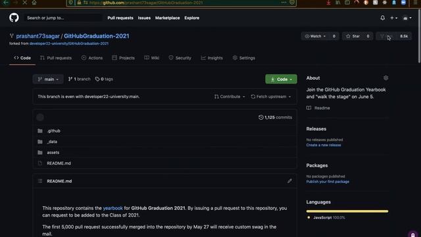Switch to the Actions tab
Viewport: 421px width, 237px height.
[92, 58]
